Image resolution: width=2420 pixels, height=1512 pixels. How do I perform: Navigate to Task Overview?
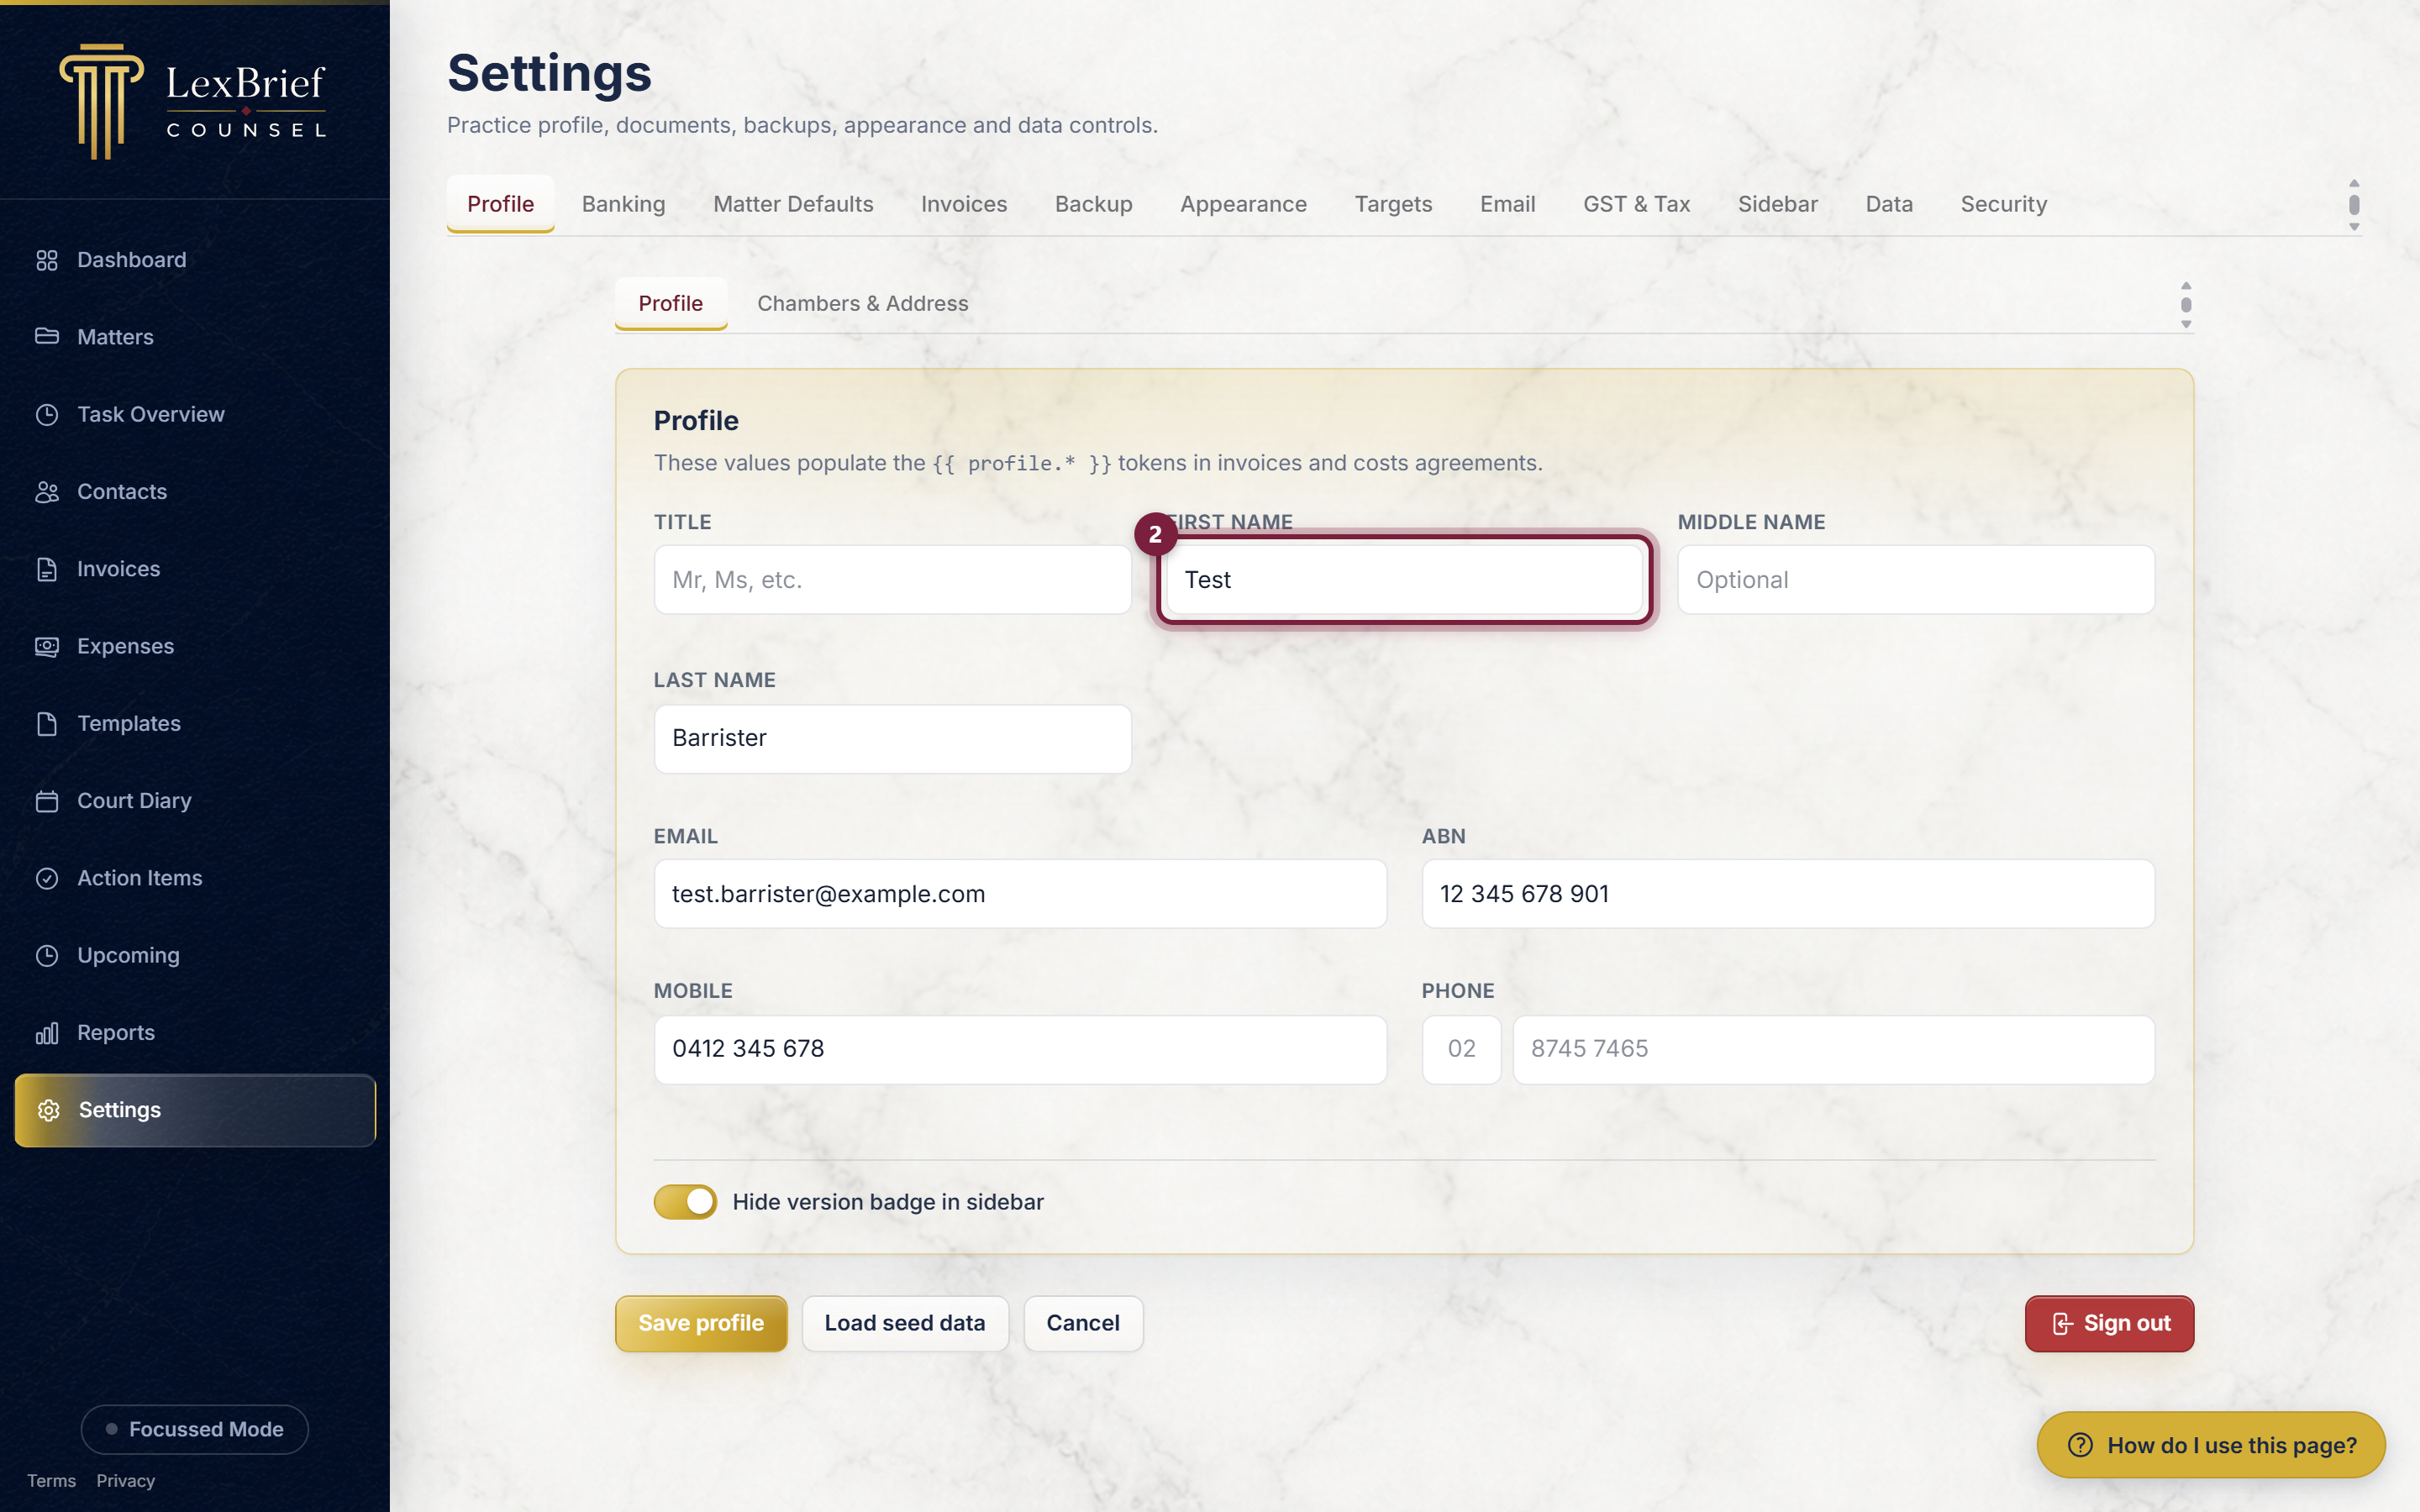coord(195,414)
